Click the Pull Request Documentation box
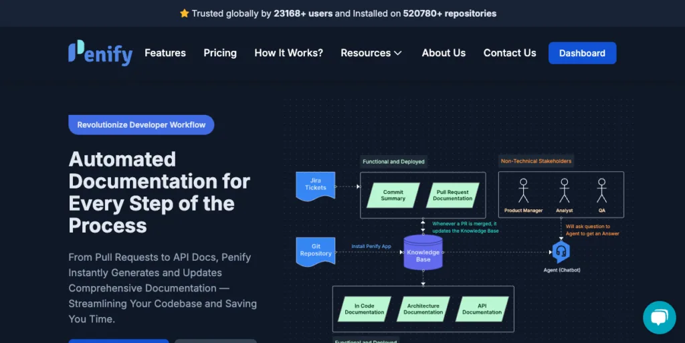 [x=453, y=195]
